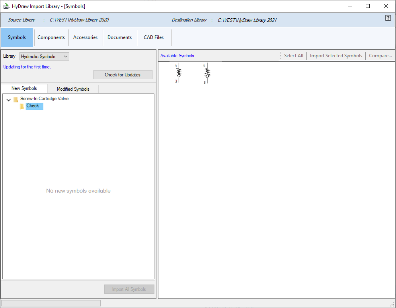
Task: Switch to the Modified Symbols tab
Action: tap(73, 88)
